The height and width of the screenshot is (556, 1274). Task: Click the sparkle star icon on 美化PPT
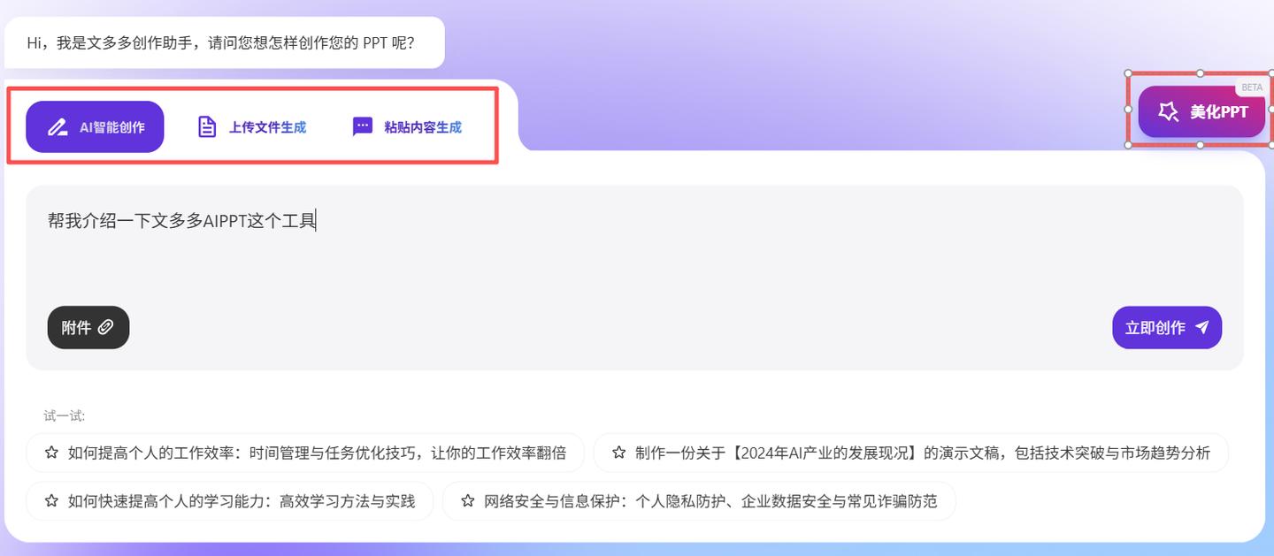coord(1168,111)
